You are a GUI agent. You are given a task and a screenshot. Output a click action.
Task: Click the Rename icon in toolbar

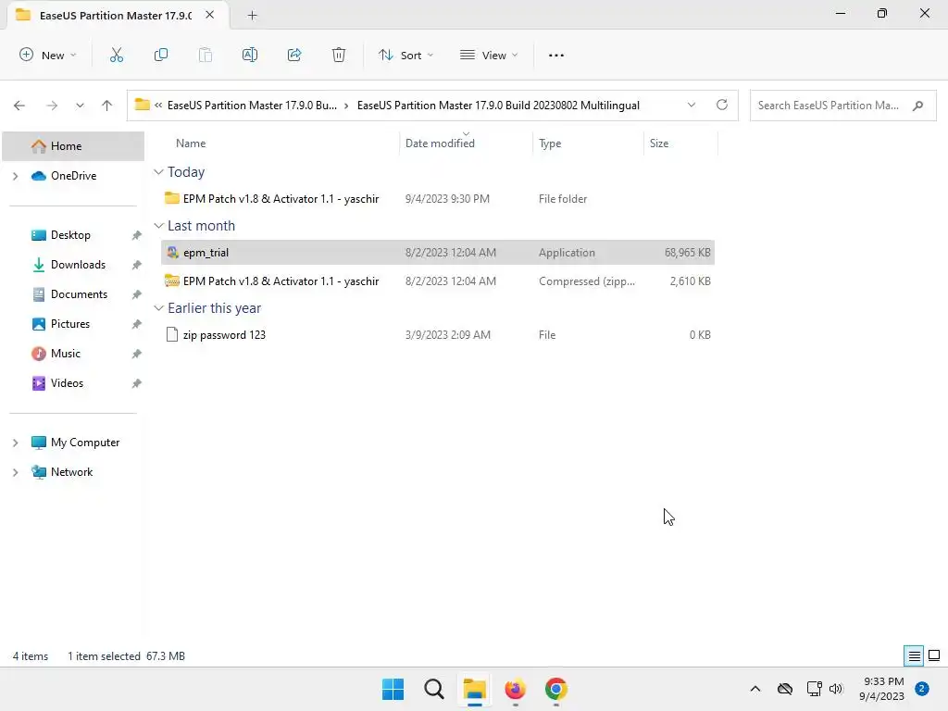coord(250,55)
